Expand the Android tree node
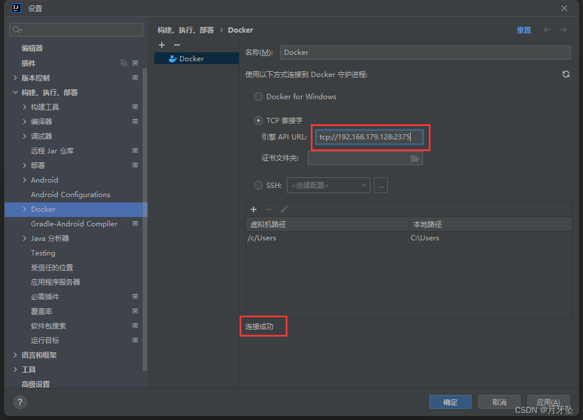 pos(25,180)
